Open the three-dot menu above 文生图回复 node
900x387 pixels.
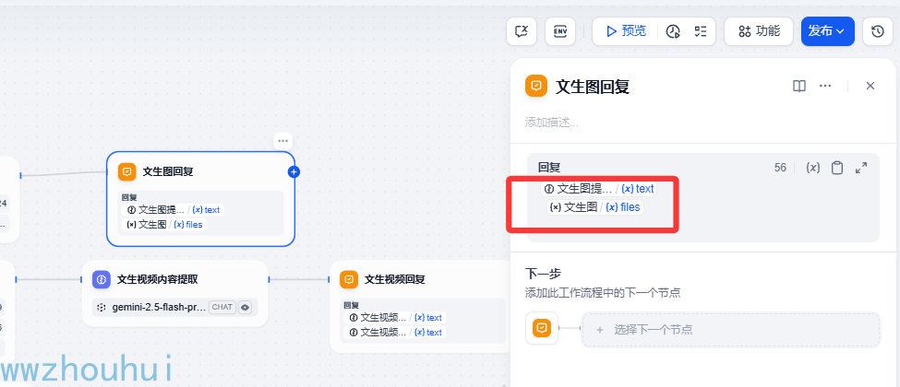282,140
